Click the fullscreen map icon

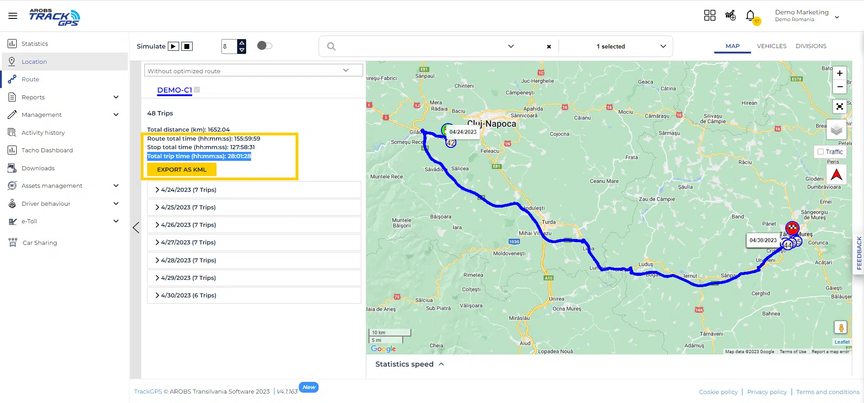pos(839,106)
